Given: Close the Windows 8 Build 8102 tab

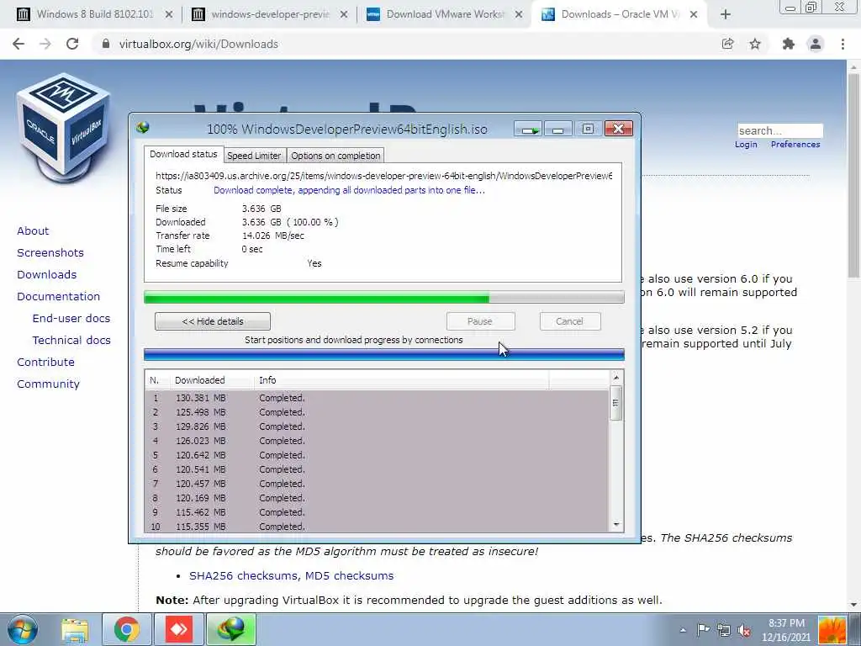Looking at the screenshot, I should [x=169, y=15].
